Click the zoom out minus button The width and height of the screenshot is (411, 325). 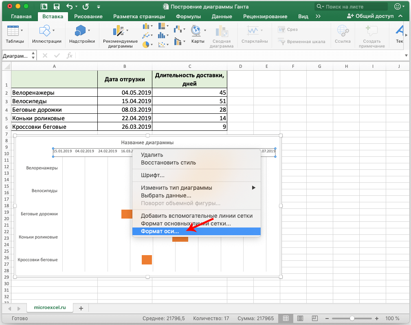[x=327, y=318]
